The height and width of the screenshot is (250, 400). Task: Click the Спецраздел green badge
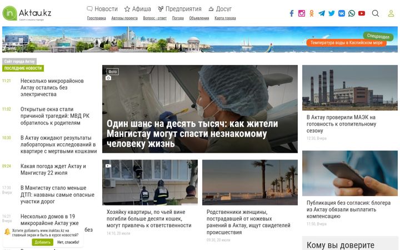point(378,36)
